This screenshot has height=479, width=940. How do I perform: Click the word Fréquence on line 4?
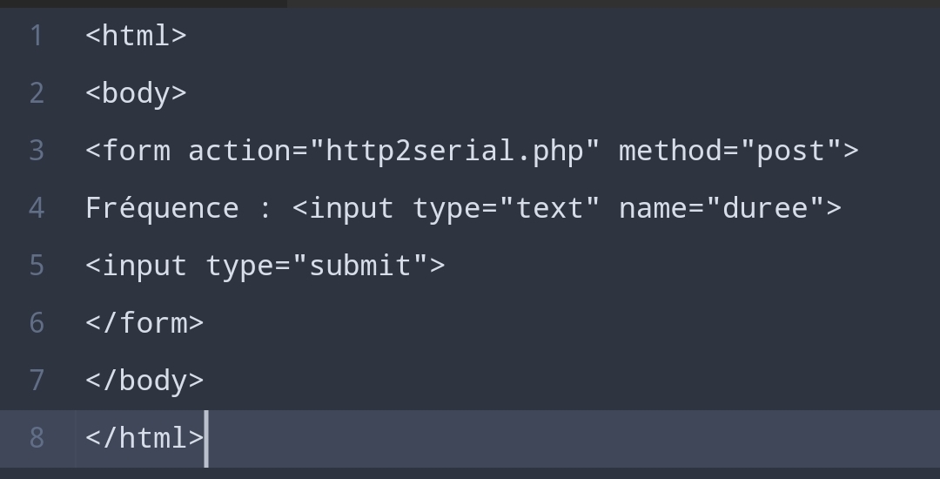click(162, 209)
